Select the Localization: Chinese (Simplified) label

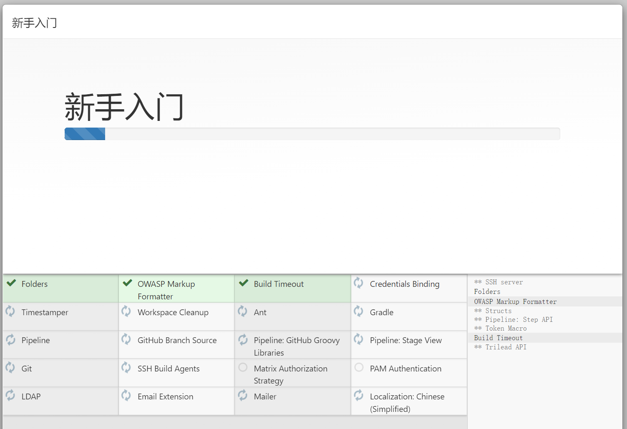click(407, 403)
